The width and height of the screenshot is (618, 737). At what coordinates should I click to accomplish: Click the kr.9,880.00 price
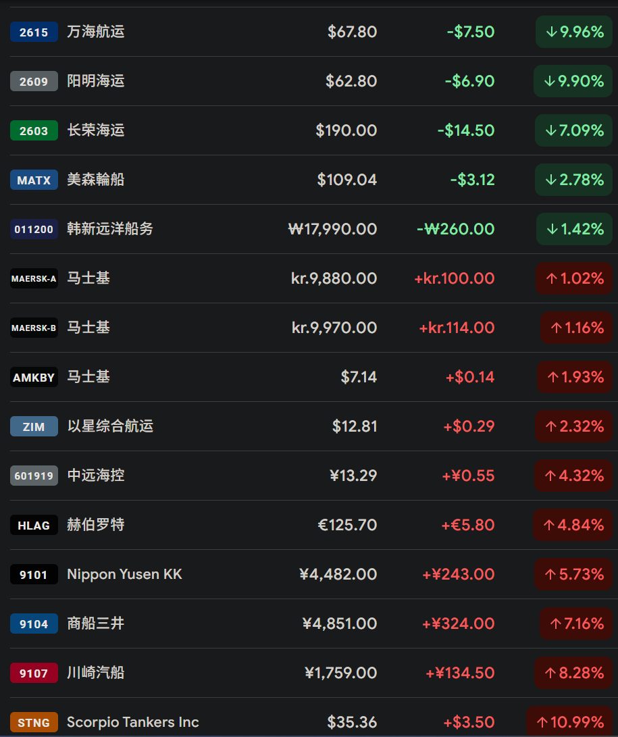click(334, 279)
